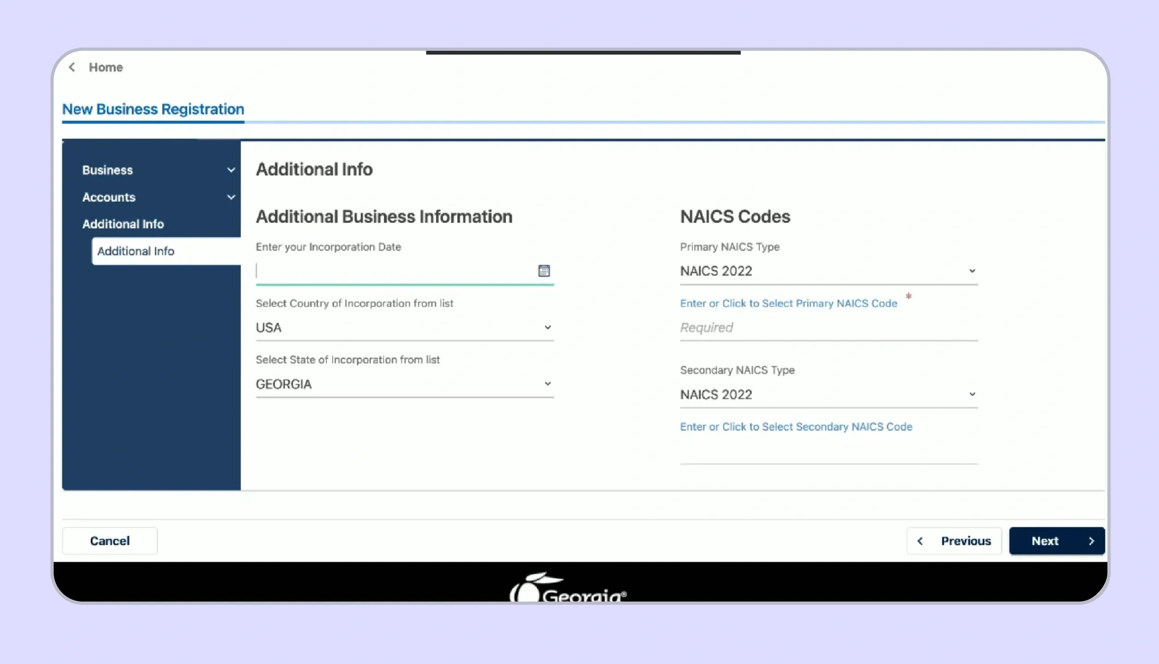Open the Primary NAICS Type dropdown
1159x664 pixels.
pos(829,271)
